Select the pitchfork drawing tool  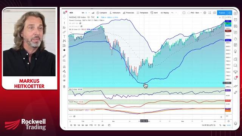tap(64, 28)
